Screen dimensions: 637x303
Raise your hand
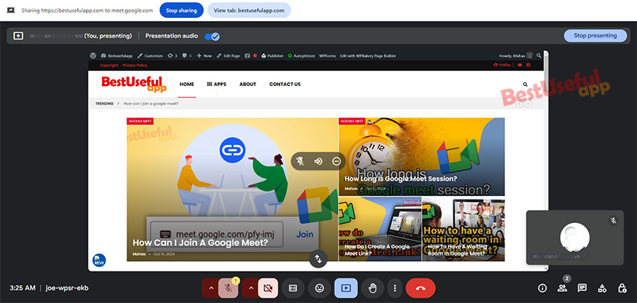tap(372, 288)
